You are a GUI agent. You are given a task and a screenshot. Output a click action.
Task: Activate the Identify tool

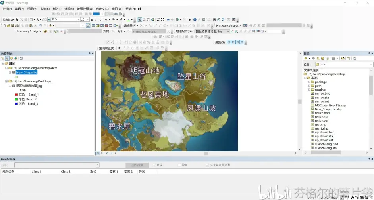pyautogui.click(x=195, y=19)
